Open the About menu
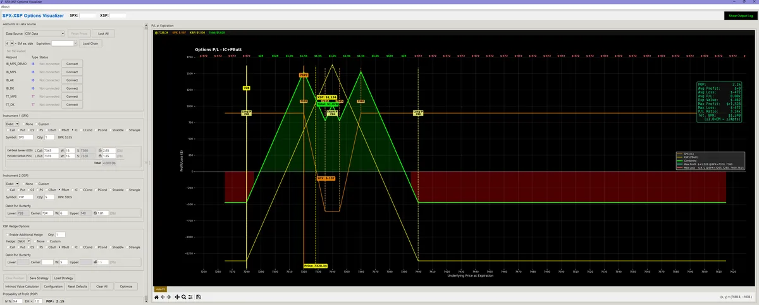The height and width of the screenshot is (305, 759). [6, 6]
